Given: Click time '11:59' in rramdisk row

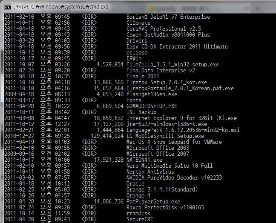Looking at the screenshot, I should (x=62, y=214).
